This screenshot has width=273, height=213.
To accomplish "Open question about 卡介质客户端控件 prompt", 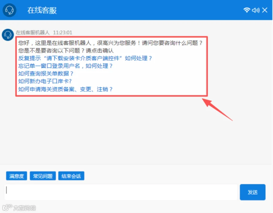I will click(85, 58).
